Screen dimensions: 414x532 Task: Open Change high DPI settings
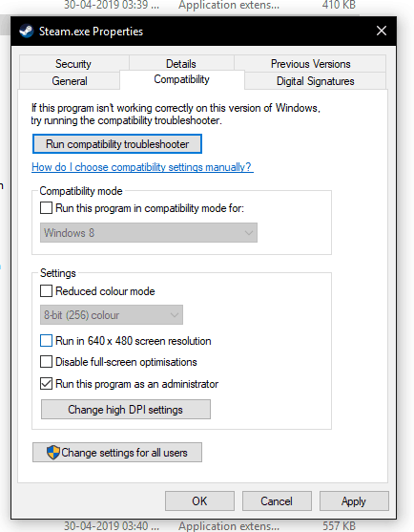tap(126, 409)
